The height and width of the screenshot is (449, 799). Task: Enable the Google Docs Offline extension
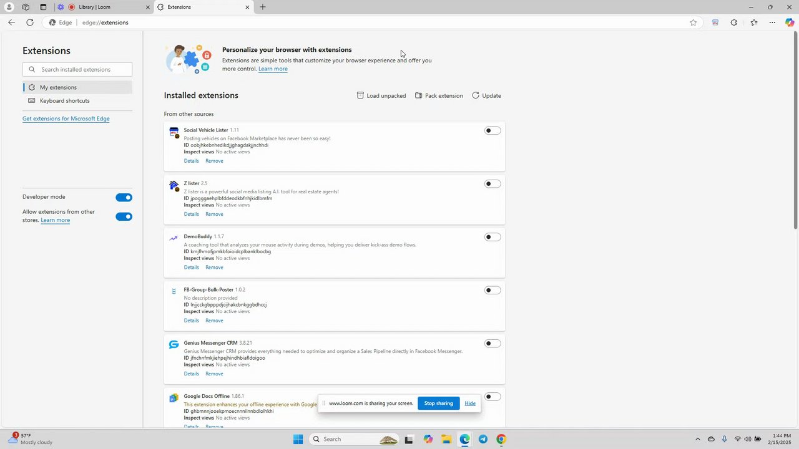coord(493,397)
